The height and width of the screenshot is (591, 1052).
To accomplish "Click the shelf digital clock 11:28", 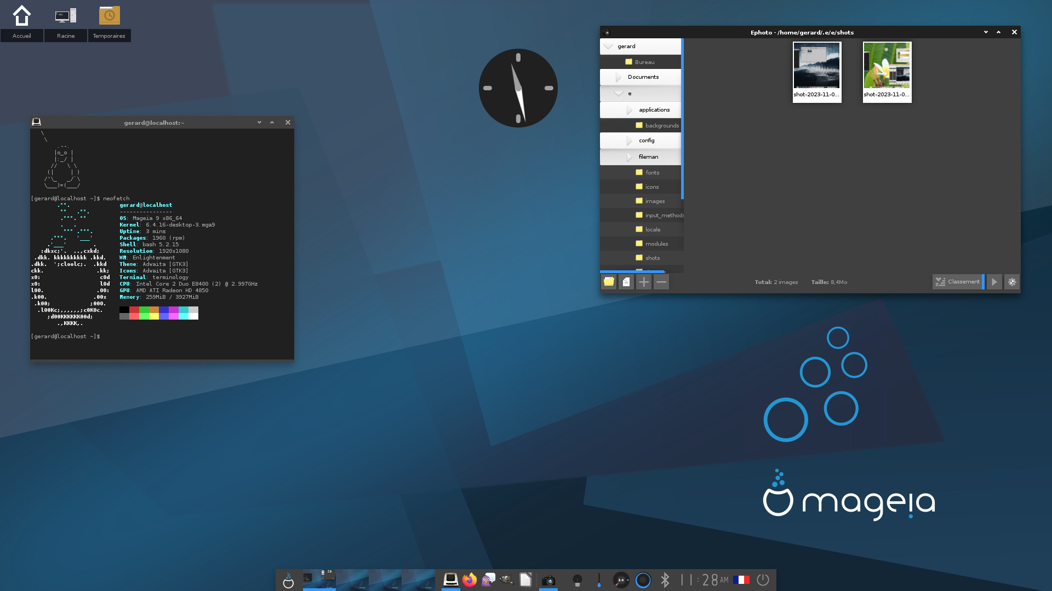I will click(704, 580).
